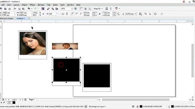Open the outline width 0.176 mm dropdown
The width and height of the screenshot is (195, 109).
pyautogui.click(x=135, y=14)
